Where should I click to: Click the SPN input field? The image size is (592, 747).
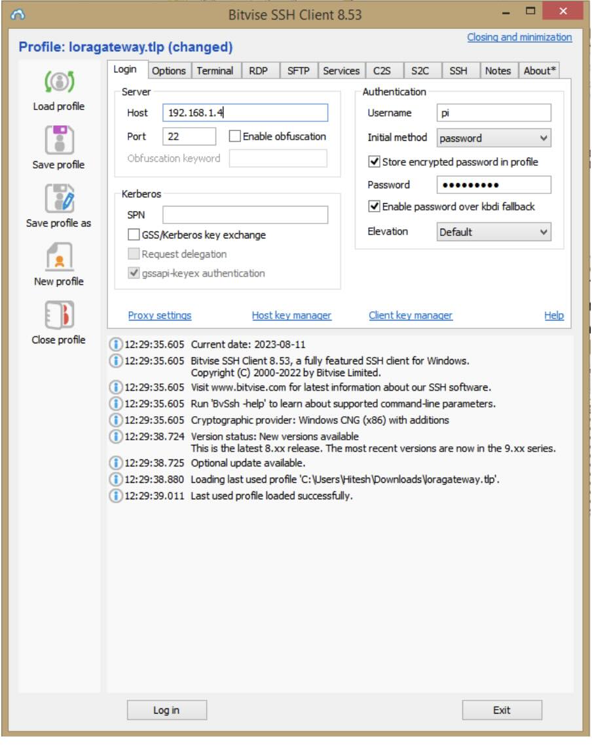point(246,215)
